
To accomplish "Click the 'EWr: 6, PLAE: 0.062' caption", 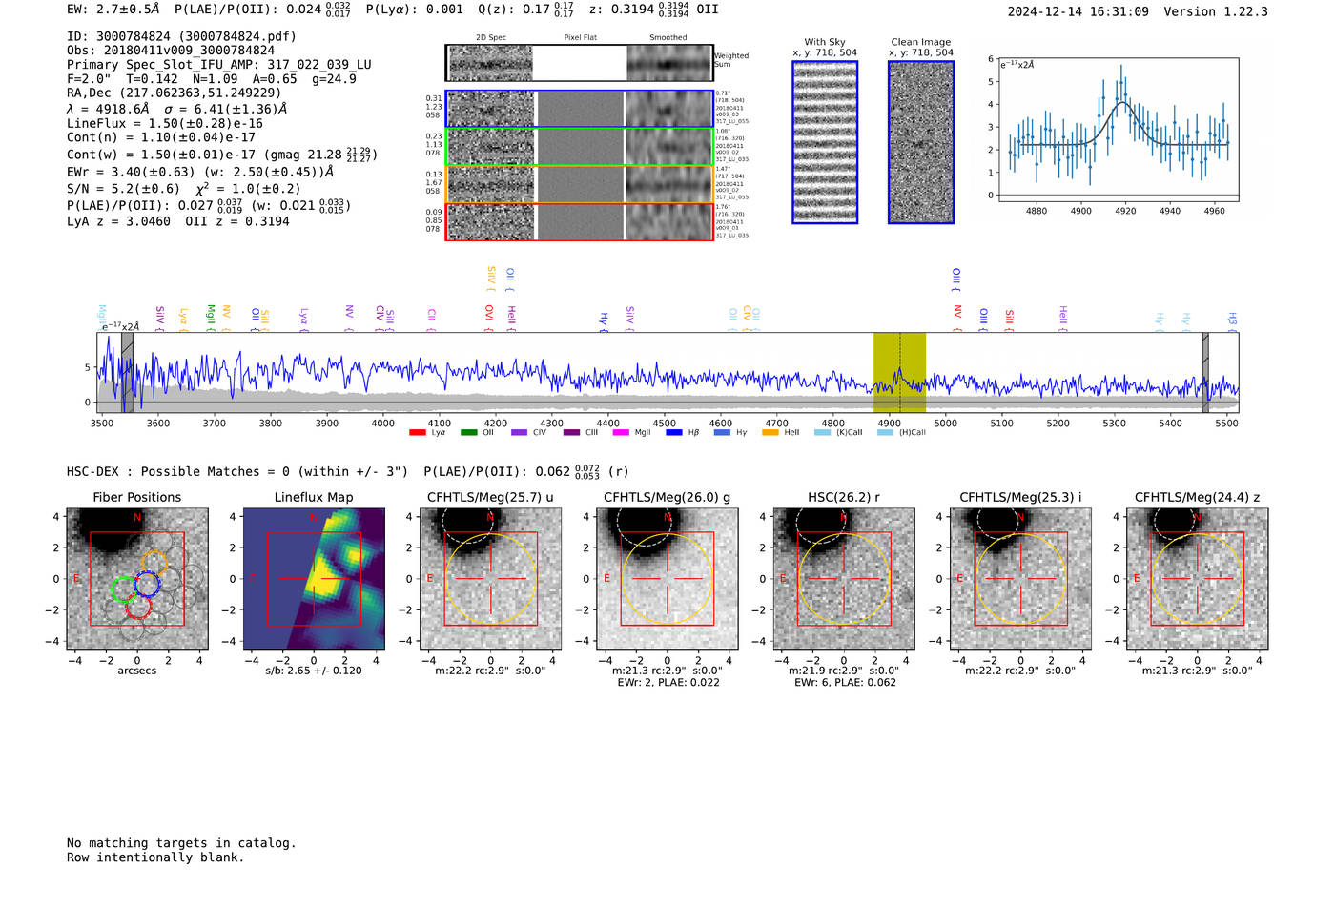I will pos(845,683).
